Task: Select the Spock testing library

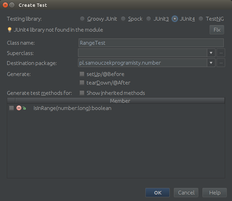Action: click(123, 19)
